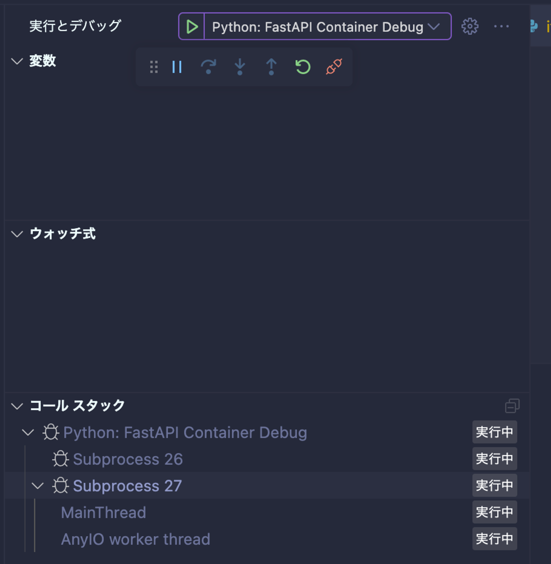Collapse the 変数 section
This screenshot has width=551, height=564.
[17, 61]
